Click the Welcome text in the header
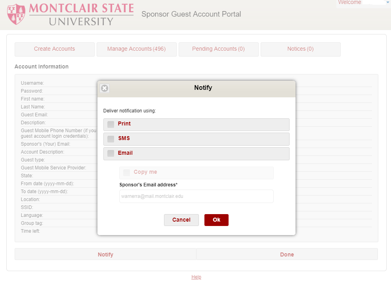Image resolution: width=391 pixels, height=281 pixels. pyautogui.click(x=349, y=2)
